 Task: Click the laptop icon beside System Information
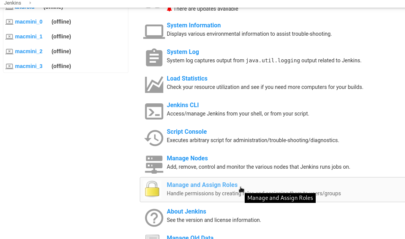point(154,32)
